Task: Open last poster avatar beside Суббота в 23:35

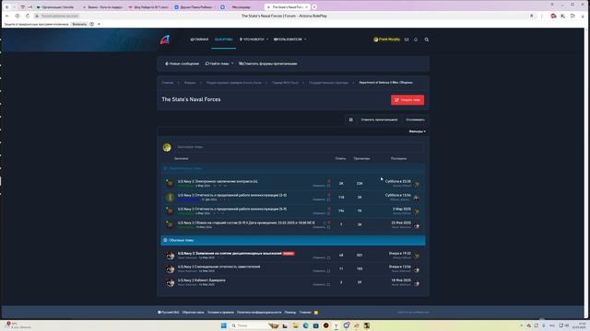Action: pos(417,184)
